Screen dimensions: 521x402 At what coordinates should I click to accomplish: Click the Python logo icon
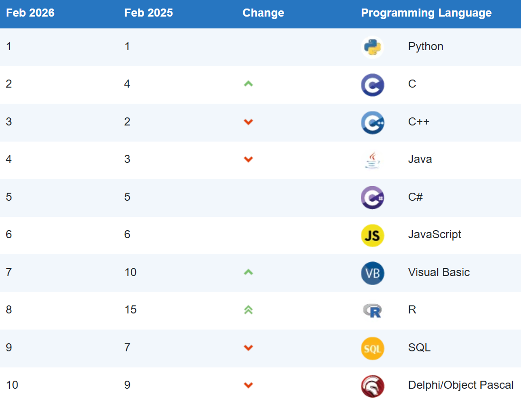pyautogui.click(x=373, y=47)
